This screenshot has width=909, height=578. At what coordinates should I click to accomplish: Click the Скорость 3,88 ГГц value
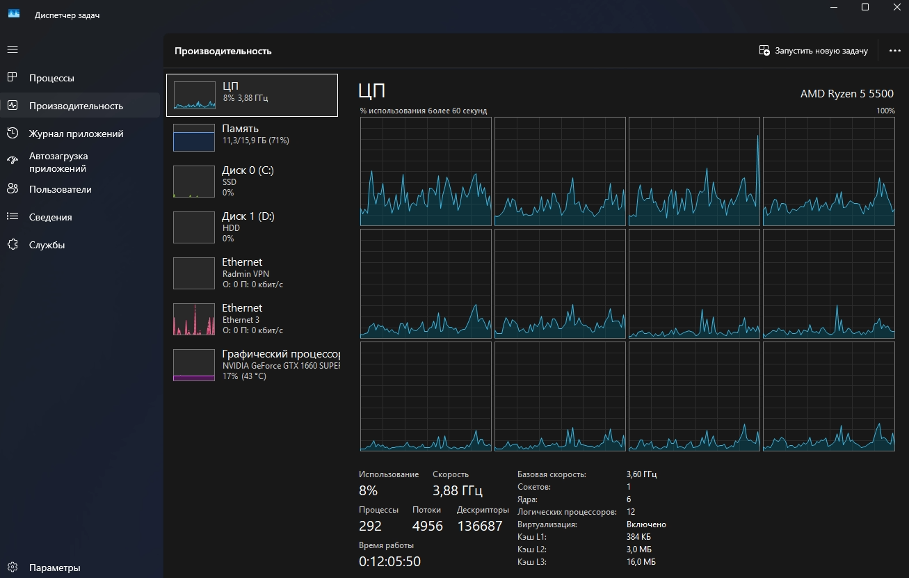pos(458,490)
